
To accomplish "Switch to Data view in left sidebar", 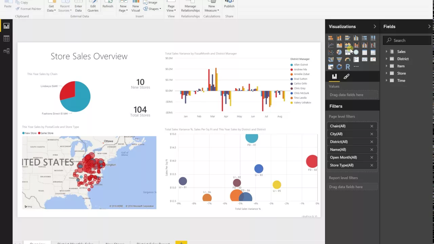I will [x=6, y=39].
